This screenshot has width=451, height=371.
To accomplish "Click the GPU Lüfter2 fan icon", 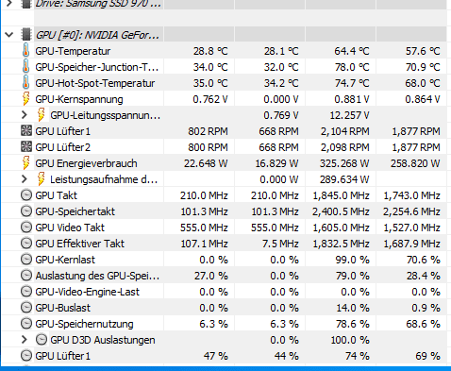I will click(x=26, y=147).
